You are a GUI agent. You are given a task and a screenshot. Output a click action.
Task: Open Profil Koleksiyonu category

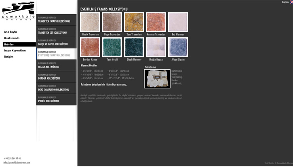(x=56, y=99)
